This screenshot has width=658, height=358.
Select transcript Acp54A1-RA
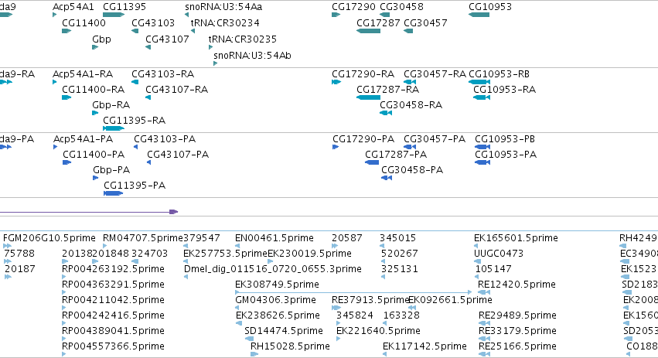(83, 74)
